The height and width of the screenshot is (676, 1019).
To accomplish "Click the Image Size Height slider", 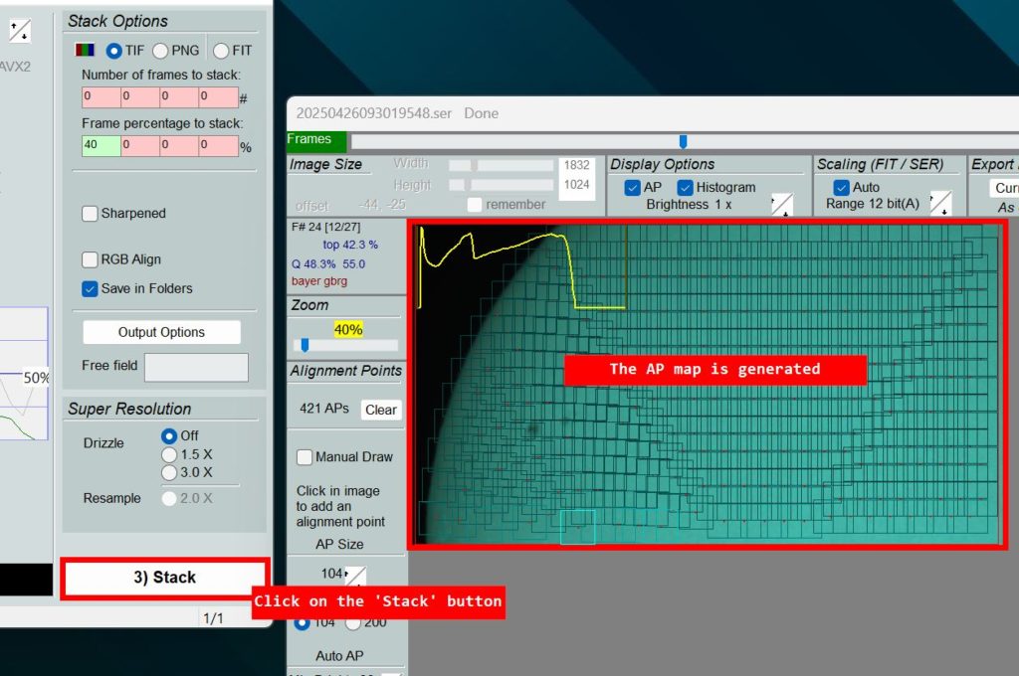I will tap(501, 185).
